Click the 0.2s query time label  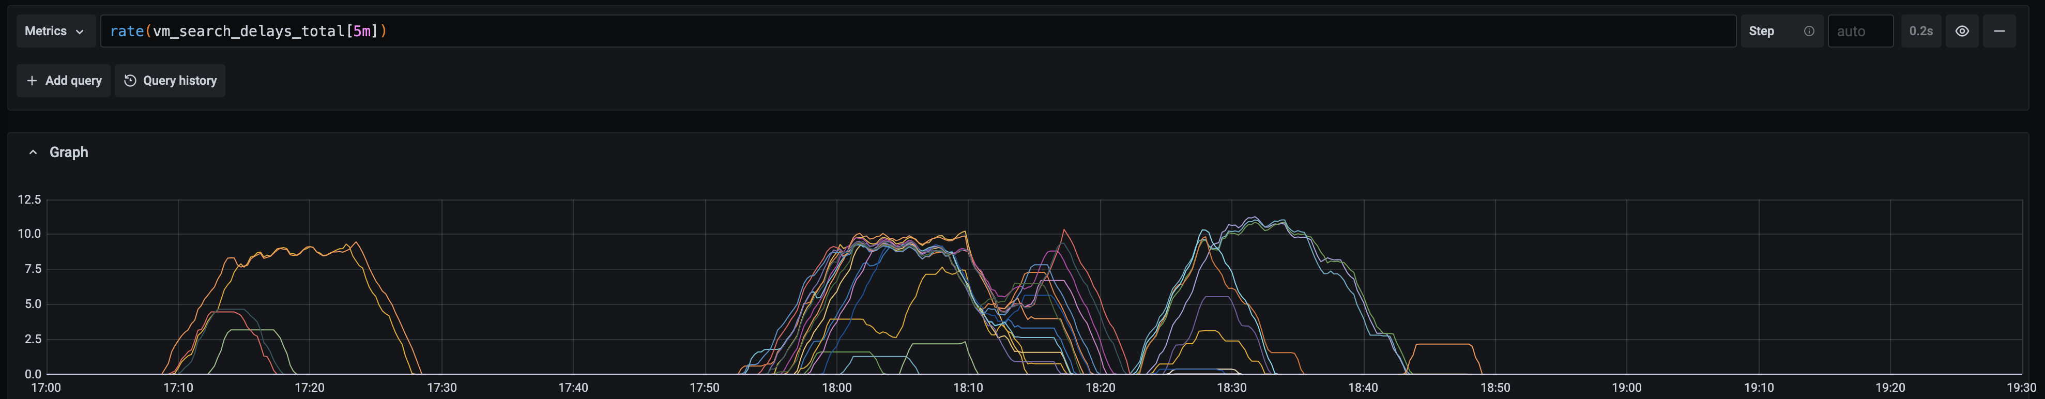click(x=1920, y=31)
